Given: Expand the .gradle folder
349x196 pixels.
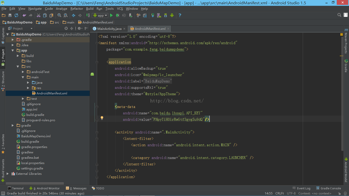Looking at the screenshot, I should tap(13, 40).
